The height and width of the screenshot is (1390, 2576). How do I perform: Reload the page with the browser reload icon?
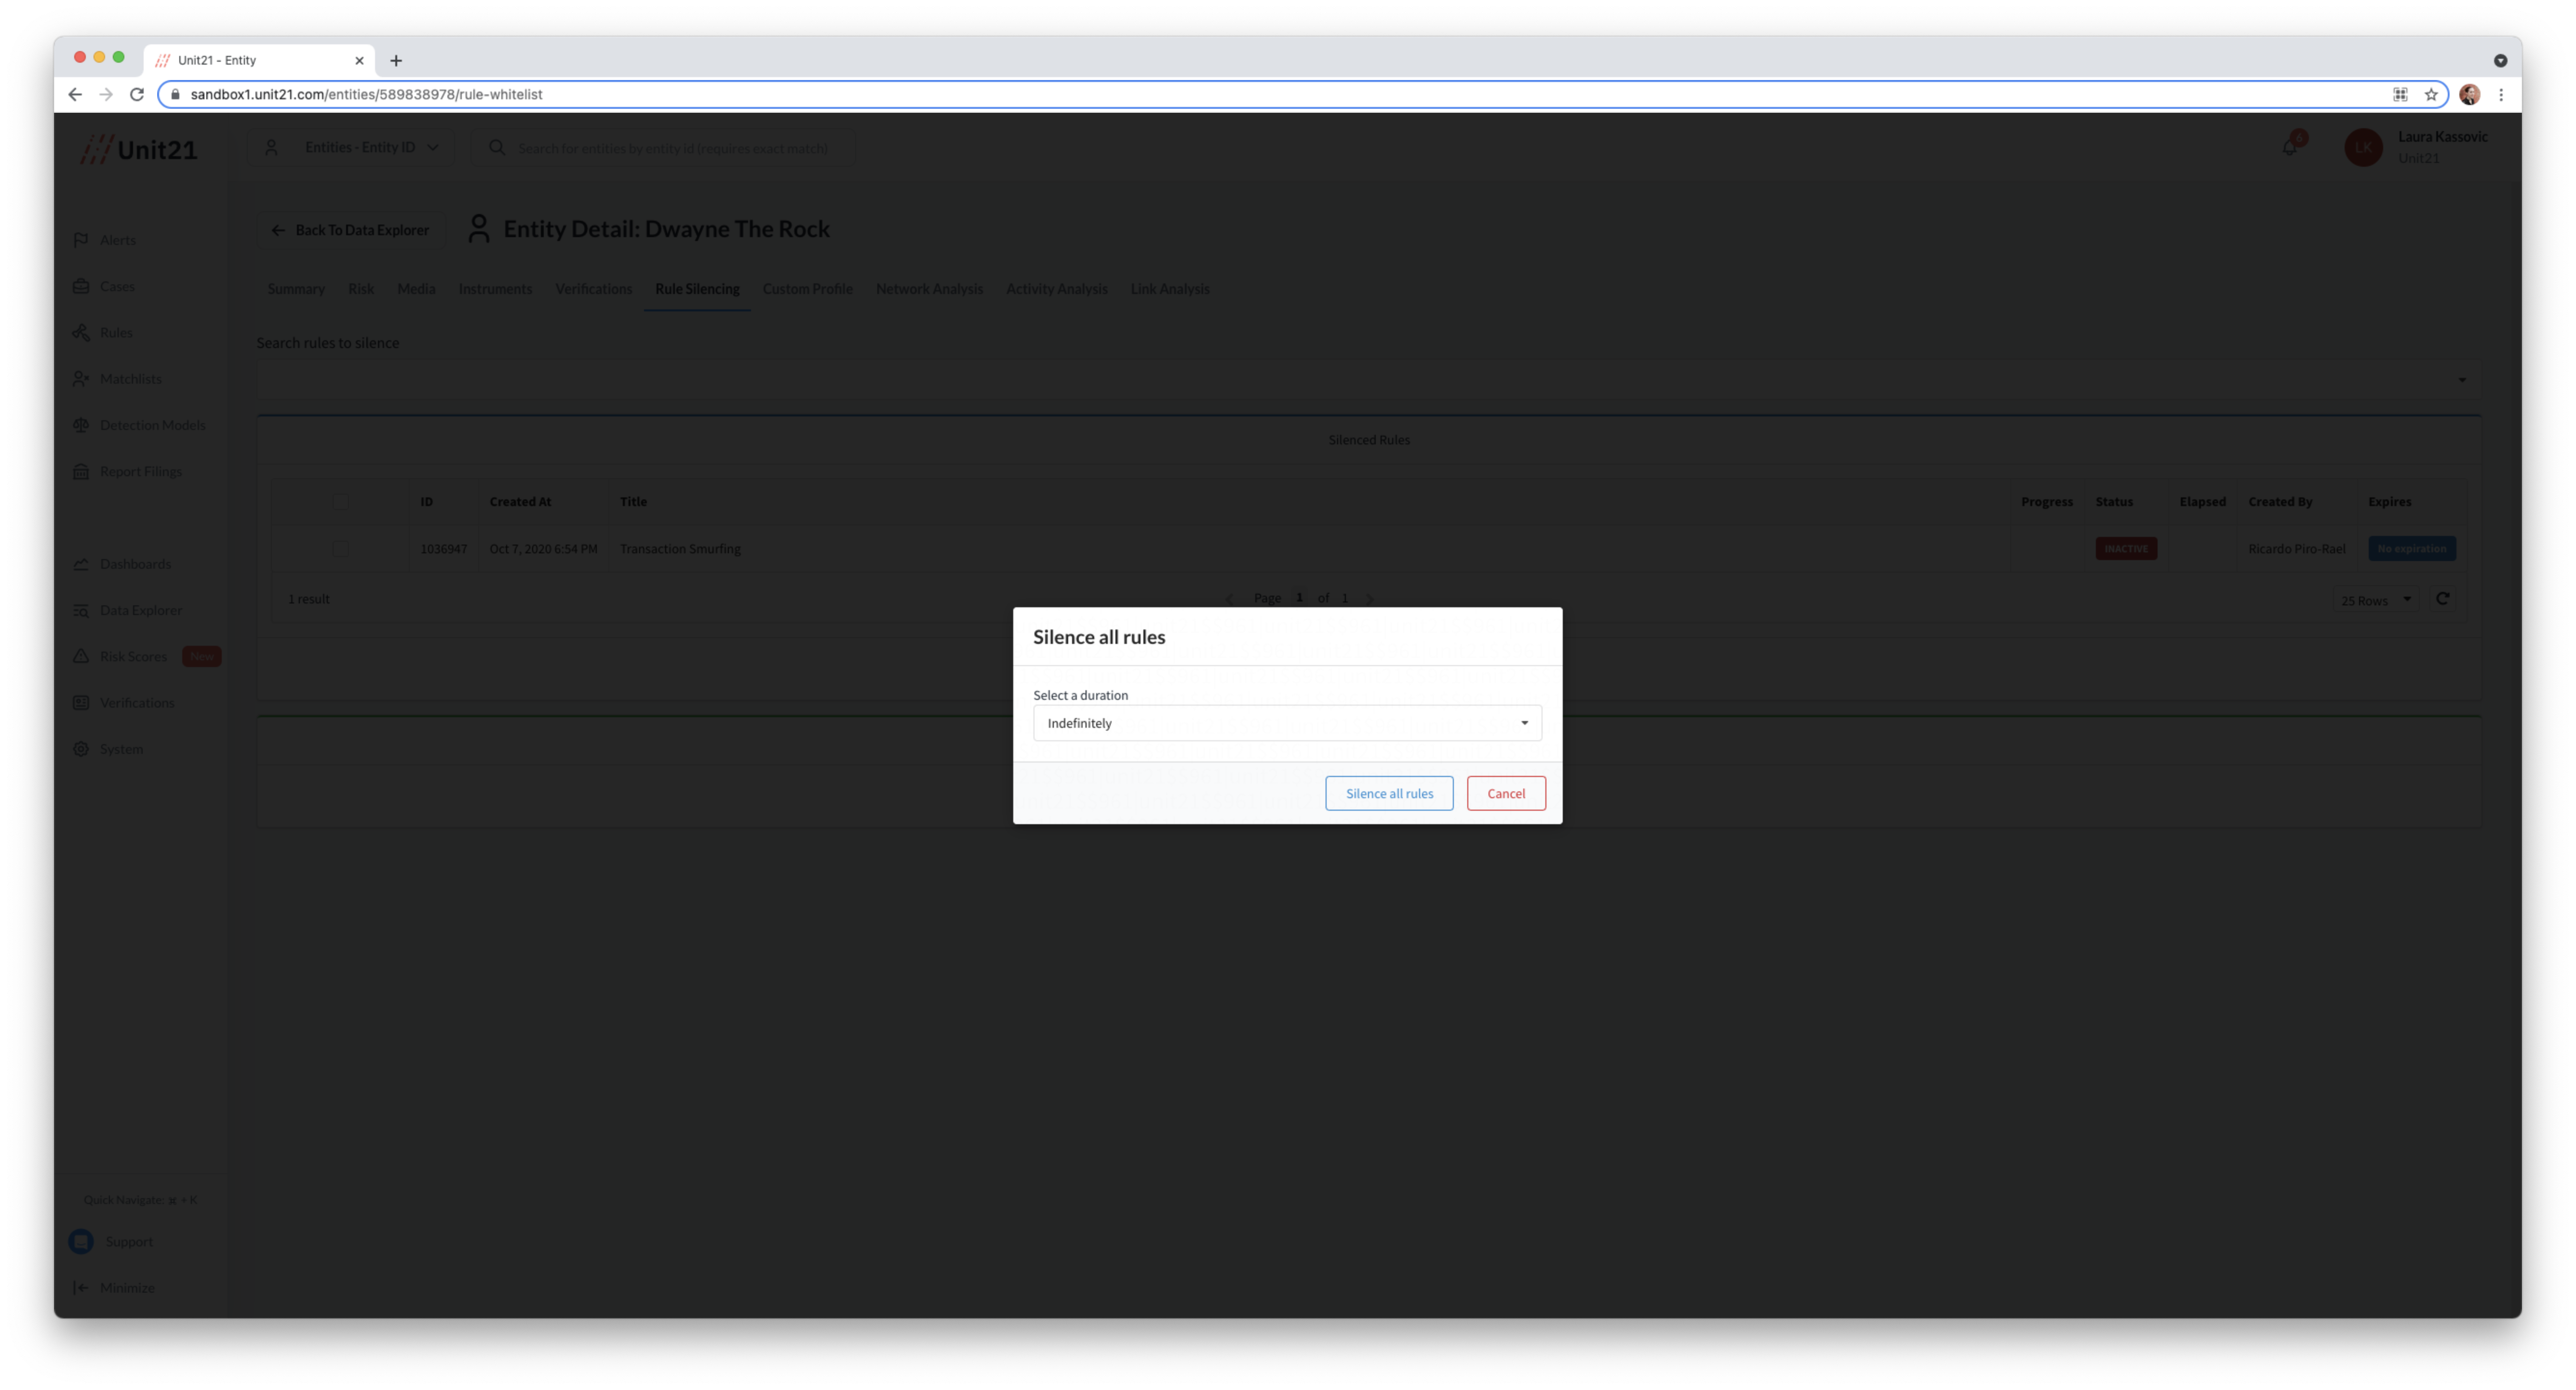[x=137, y=94]
